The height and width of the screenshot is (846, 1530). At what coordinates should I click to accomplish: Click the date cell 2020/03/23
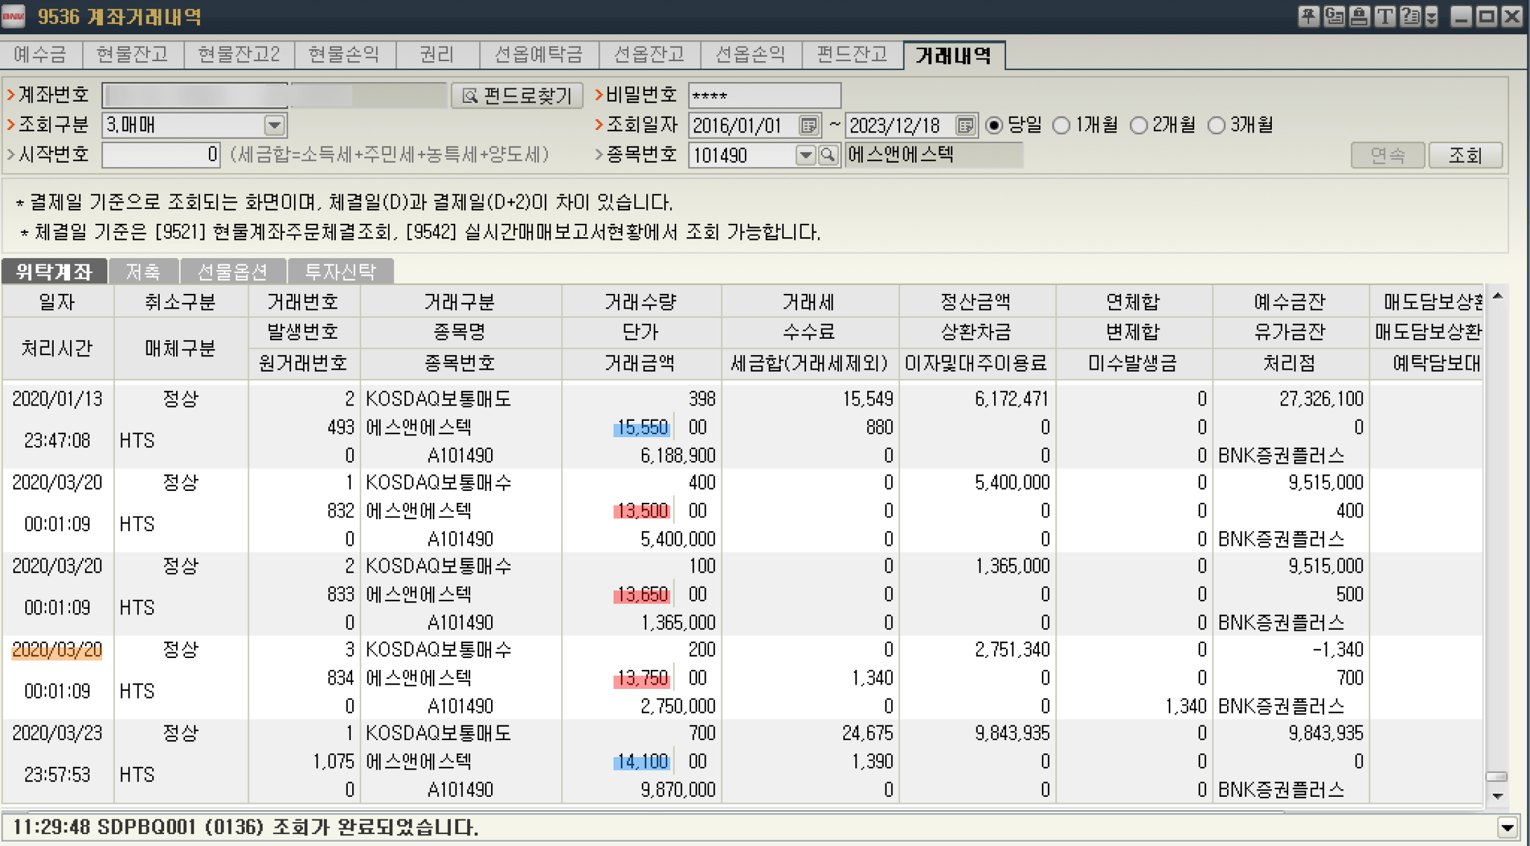point(57,733)
